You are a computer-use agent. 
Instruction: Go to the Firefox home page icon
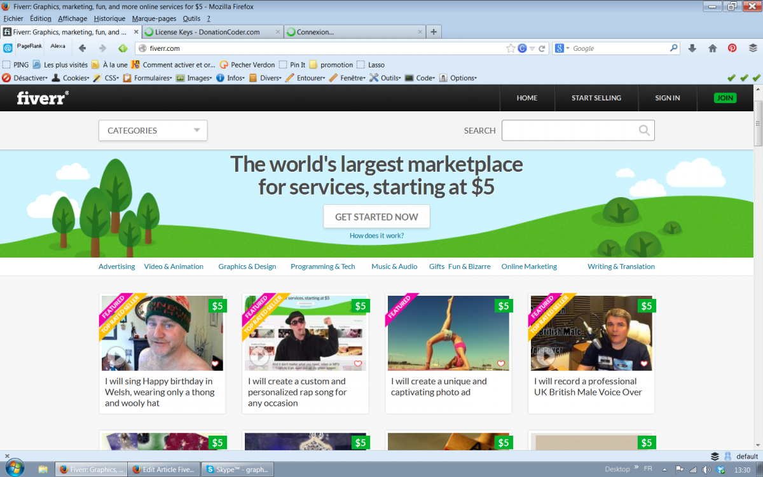pyautogui.click(x=713, y=48)
